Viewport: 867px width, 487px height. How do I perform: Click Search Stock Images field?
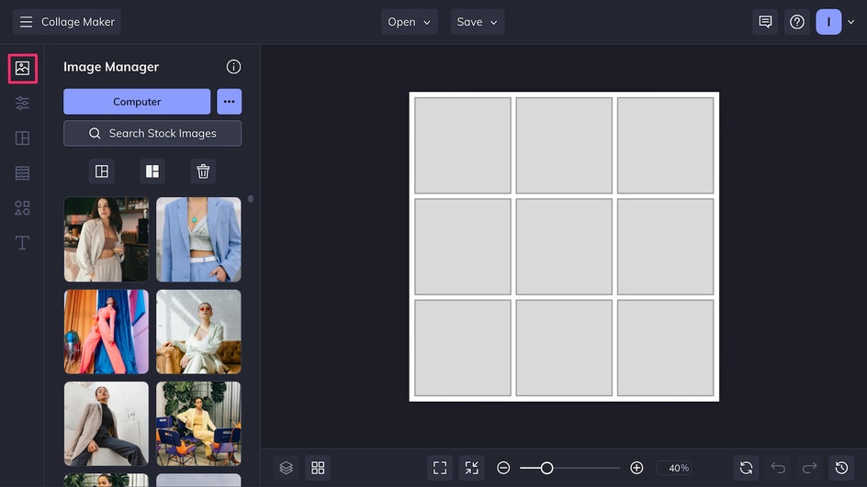point(152,134)
